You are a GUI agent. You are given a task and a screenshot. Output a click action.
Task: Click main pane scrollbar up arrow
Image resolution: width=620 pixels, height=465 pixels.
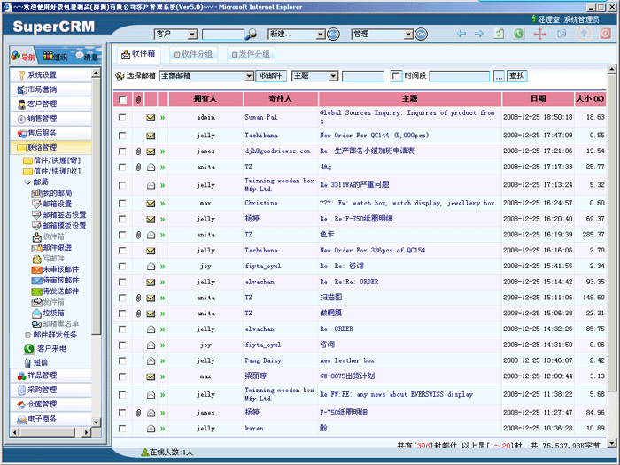[611, 70]
